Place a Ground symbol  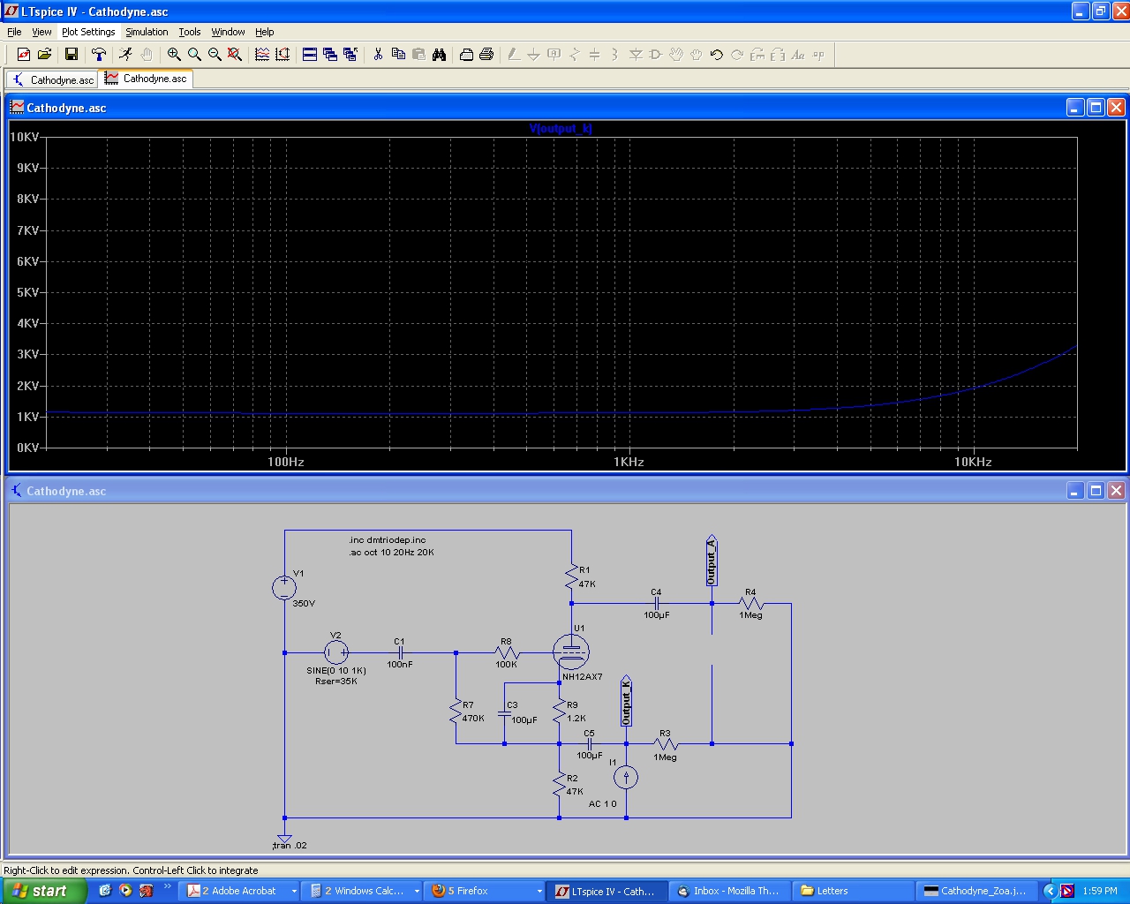pyautogui.click(x=534, y=55)
